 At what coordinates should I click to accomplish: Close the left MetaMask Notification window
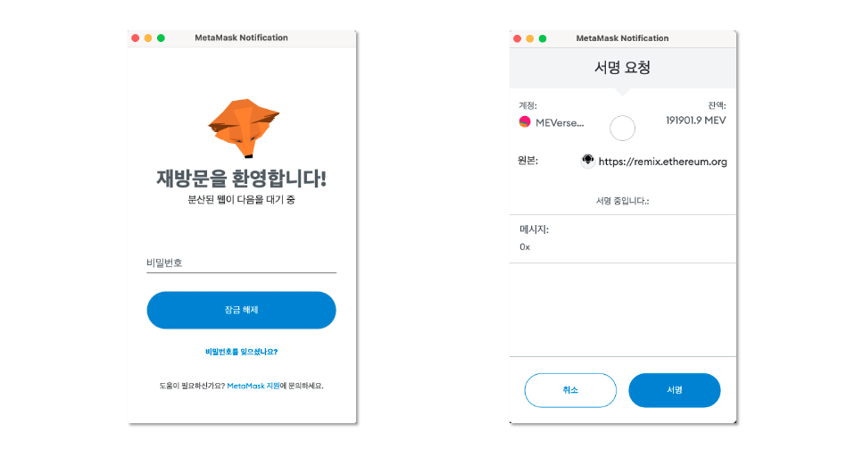point(136,38)
